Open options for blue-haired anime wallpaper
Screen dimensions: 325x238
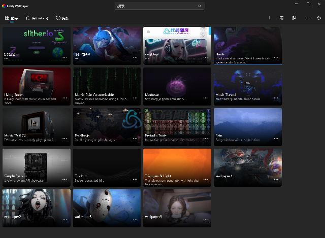click(x=135, y=57)
